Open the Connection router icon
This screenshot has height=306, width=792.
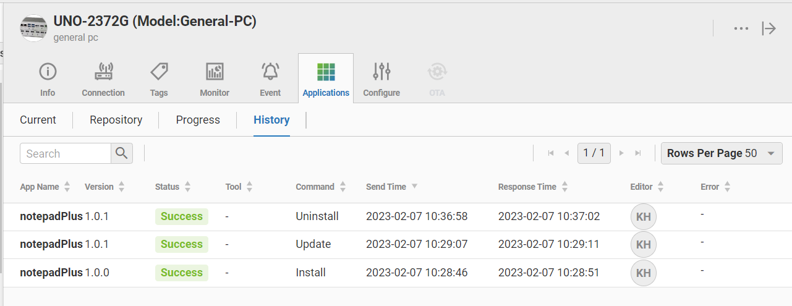[x=103, y=72]
